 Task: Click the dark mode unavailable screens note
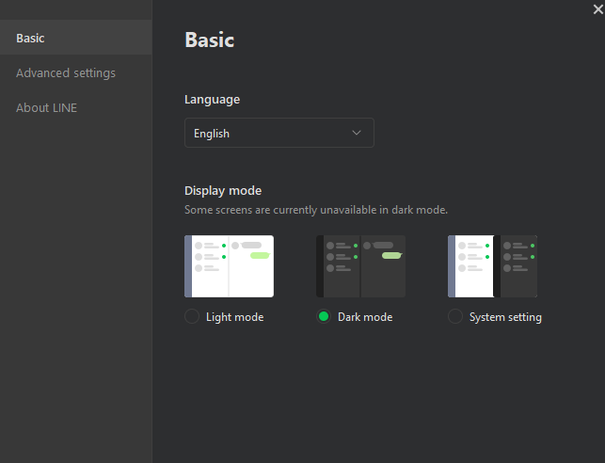316,210
